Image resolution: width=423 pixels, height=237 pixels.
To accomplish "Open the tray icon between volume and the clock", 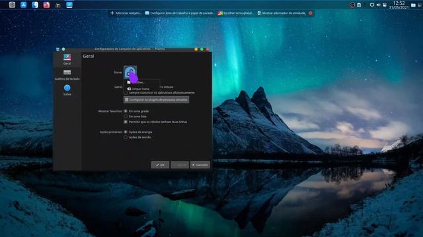I will (385, 5).
